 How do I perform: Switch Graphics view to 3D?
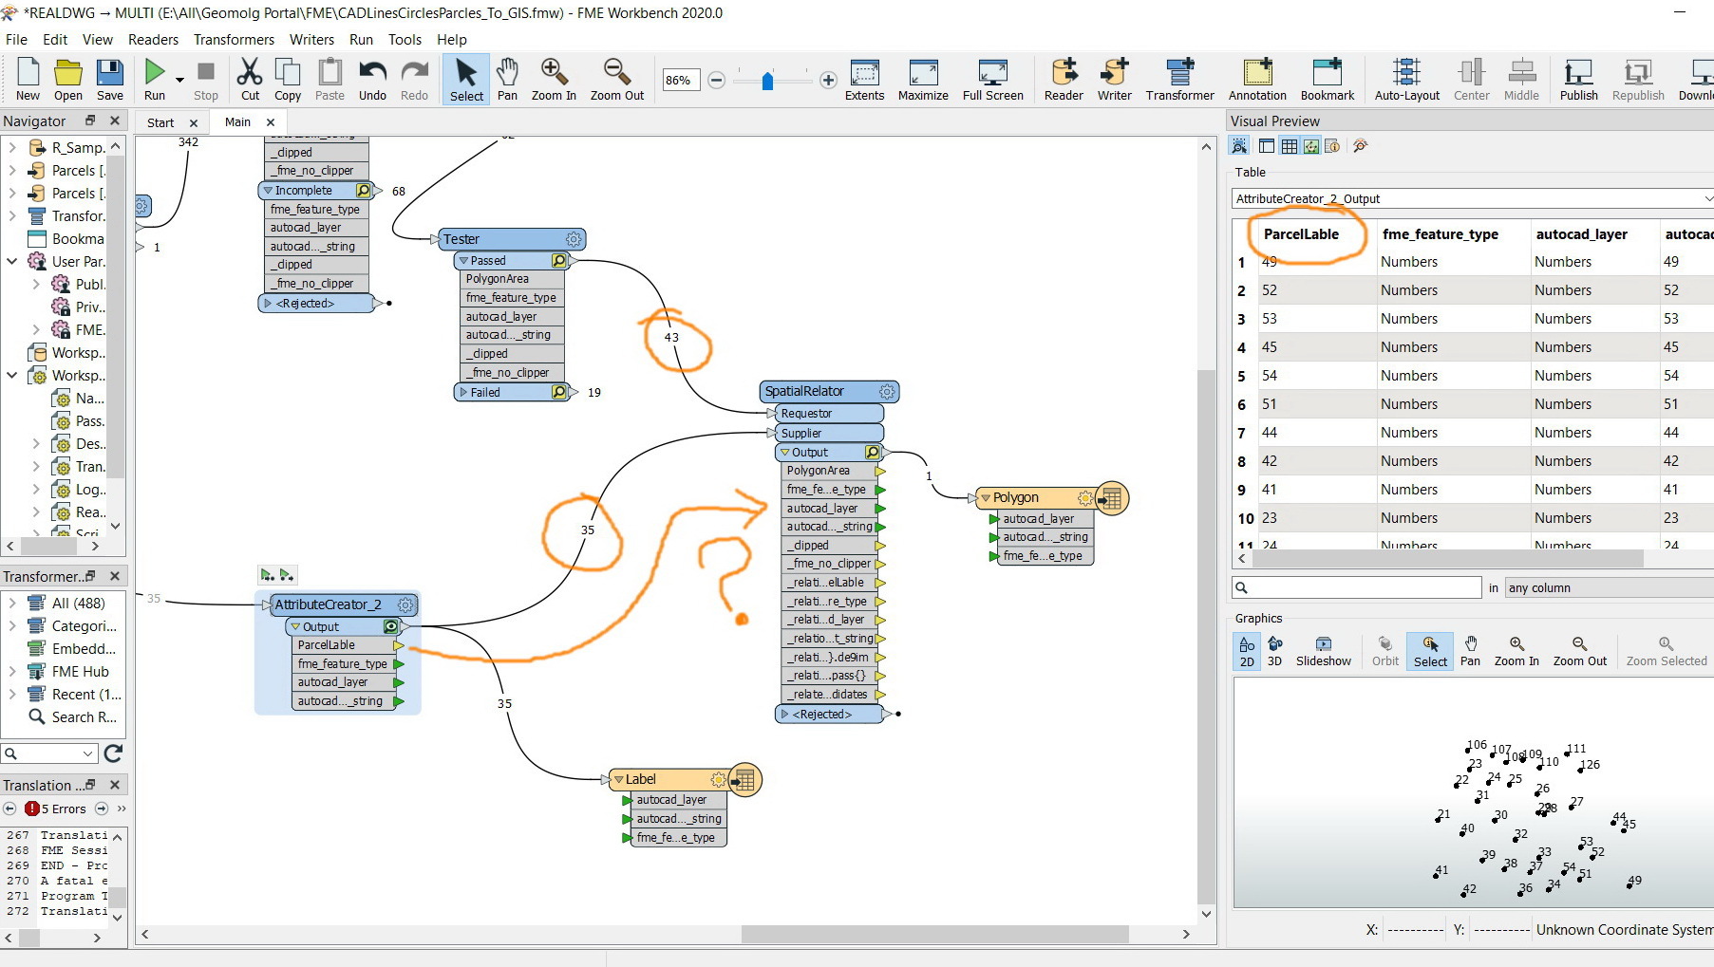1274,651
